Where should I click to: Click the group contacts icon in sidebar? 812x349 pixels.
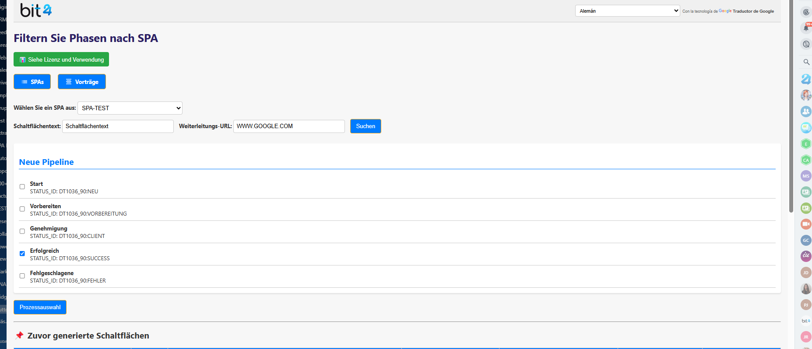[805, 112]
